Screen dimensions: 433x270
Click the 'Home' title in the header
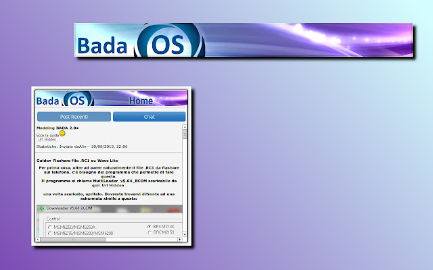point(141,101)
